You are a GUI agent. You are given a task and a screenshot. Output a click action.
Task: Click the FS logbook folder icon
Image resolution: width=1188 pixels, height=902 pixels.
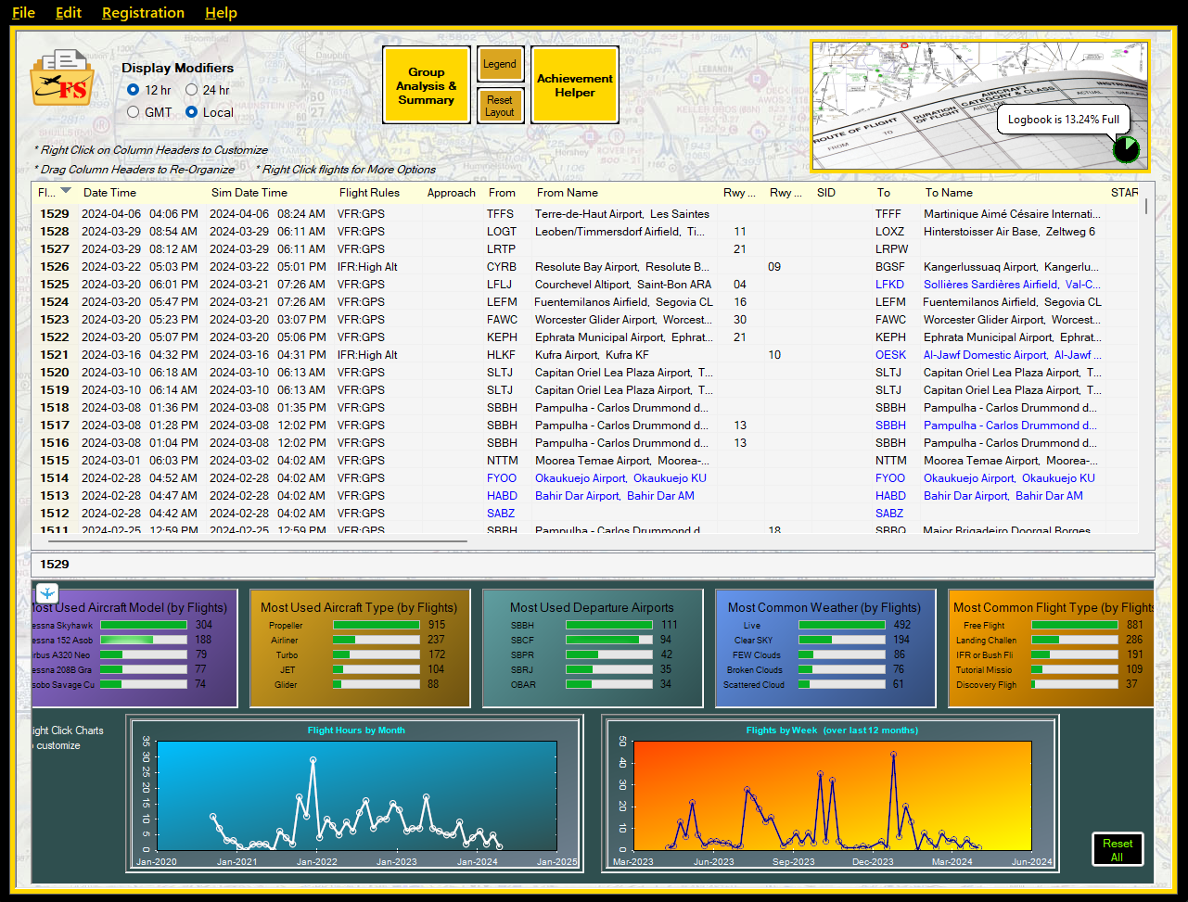62,78
